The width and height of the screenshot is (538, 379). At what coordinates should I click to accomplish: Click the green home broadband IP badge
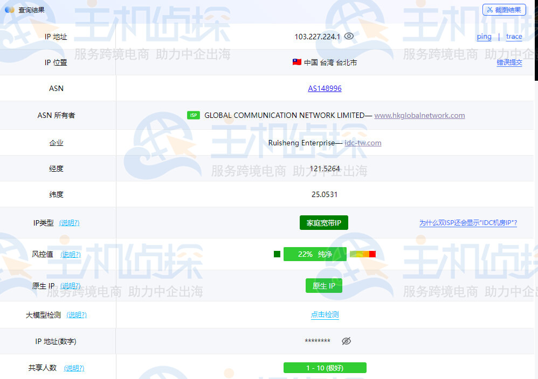pos(323,223)
